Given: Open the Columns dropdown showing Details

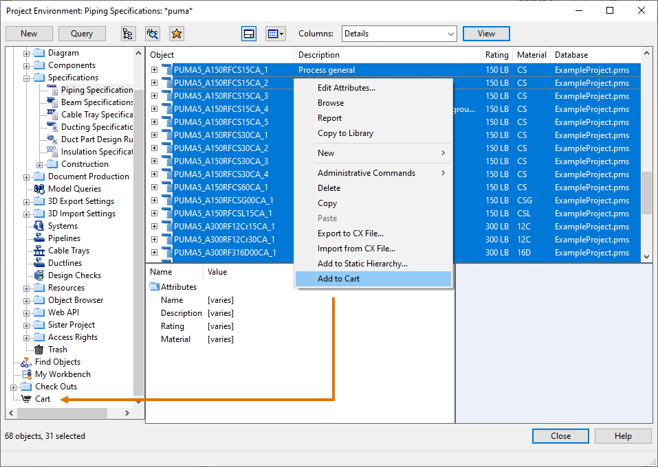Looking at the screenshot, I should [x=398, y=34].
